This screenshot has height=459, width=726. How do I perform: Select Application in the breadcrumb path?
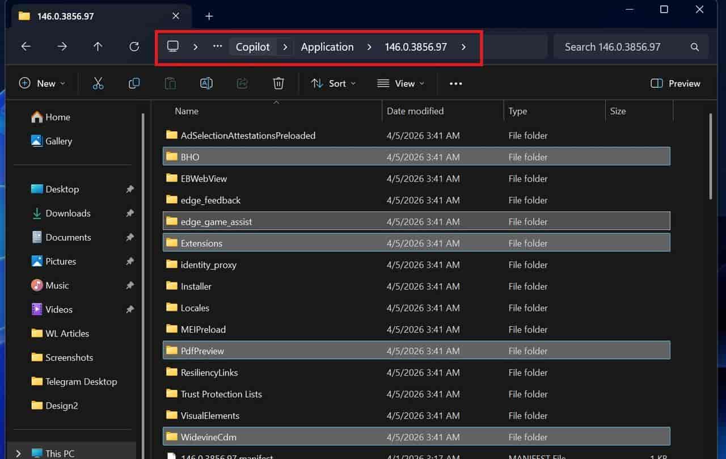(x=327, y=47)
